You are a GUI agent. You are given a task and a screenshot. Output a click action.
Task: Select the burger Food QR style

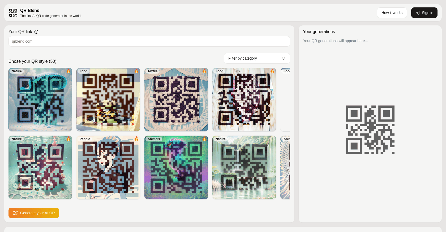(108, 100)
